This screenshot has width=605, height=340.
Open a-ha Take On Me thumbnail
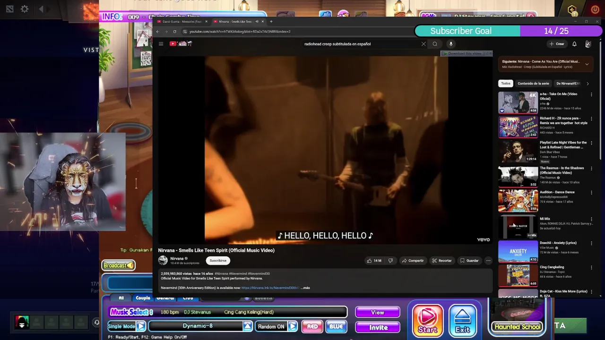(x=518, y=102)
